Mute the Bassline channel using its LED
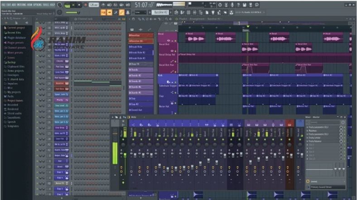The width and height of the screenshot is (357, 200). (x=37, y=84)
